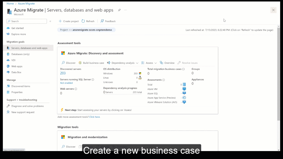The width and height of the screenshot is (283, 159).
Task: Open Overview in Discovery and assessment
Action: point(167,63)
